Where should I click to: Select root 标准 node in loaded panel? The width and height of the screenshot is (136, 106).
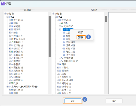11,14
